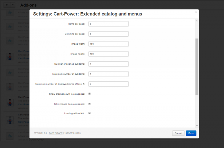Close the Settings dialog with the X icon
This screenshot has height=148, width=224.
click(196, 12)
